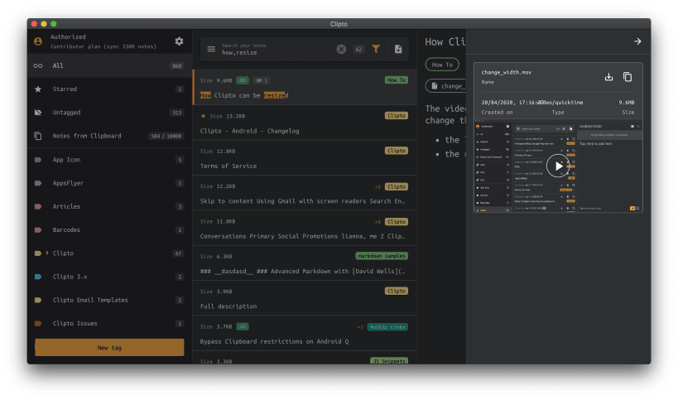Click the brown Clipto Issues tag icon
Screen dimensions: 678x400
[x=38, y=324]
